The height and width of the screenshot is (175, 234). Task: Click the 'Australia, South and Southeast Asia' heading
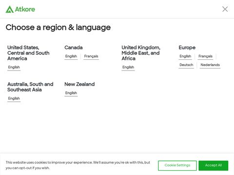tap(30, 87)
